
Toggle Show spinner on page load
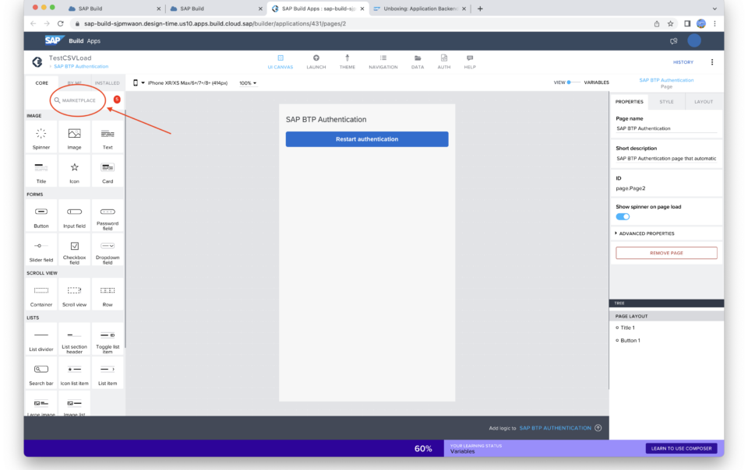[x=623, y=216]
